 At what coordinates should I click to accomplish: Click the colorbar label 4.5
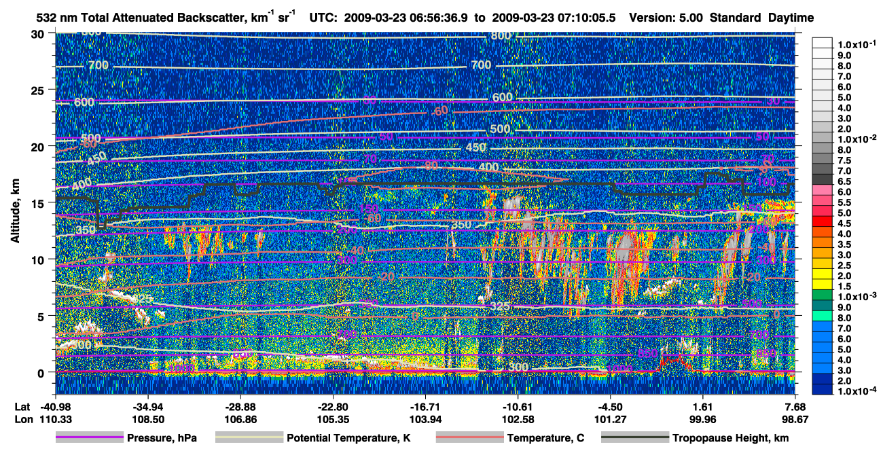pos(844,223)
